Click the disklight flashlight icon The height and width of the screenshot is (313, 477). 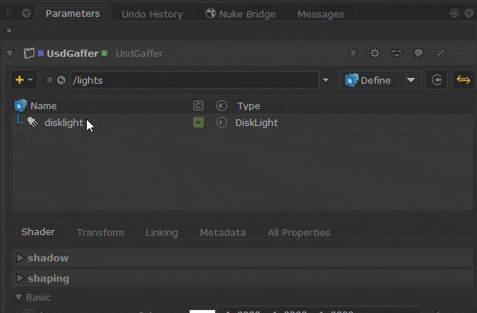point(34,122)
